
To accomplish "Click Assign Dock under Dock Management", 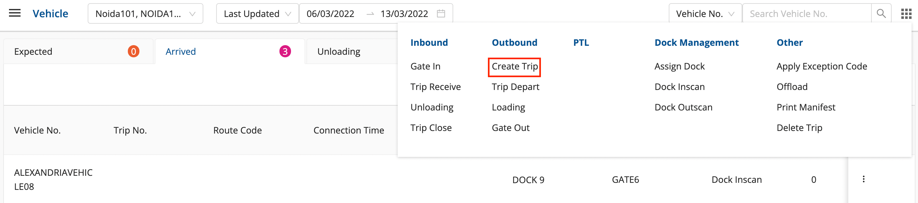I will (679, 67).
